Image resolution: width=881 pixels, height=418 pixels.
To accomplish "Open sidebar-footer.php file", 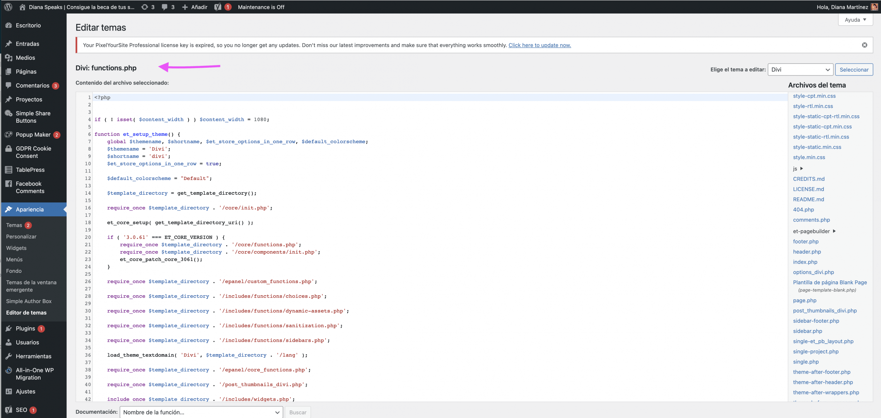I will click(816, 321).
